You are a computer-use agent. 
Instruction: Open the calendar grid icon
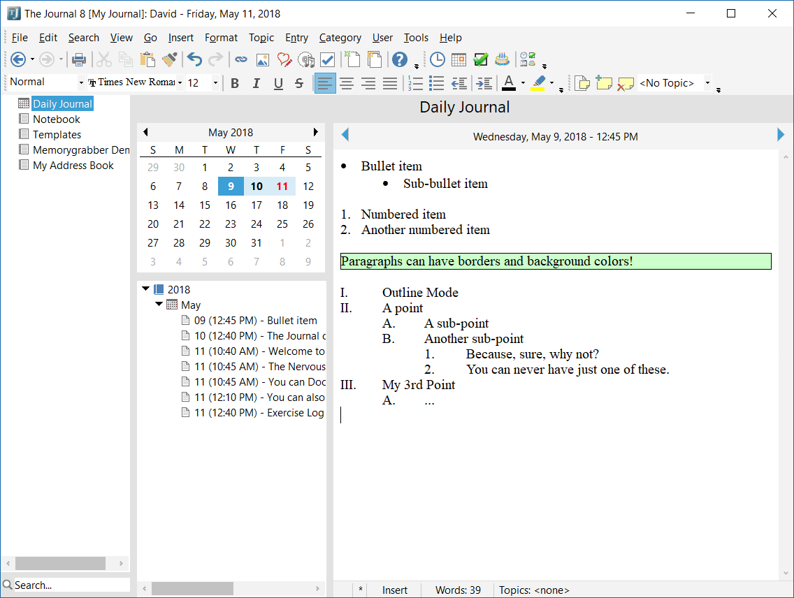pyautogui.click(x=459, y=59)
